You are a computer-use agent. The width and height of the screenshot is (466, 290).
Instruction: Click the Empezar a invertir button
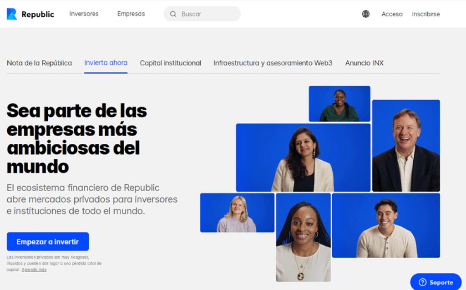tap(47, 242)
